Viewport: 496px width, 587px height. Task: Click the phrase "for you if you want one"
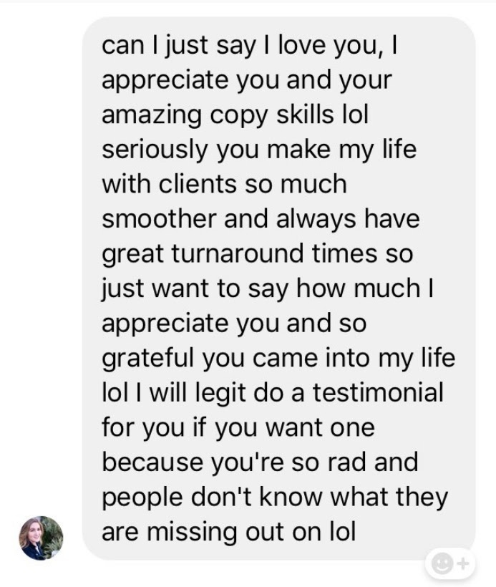pos(238,427)
